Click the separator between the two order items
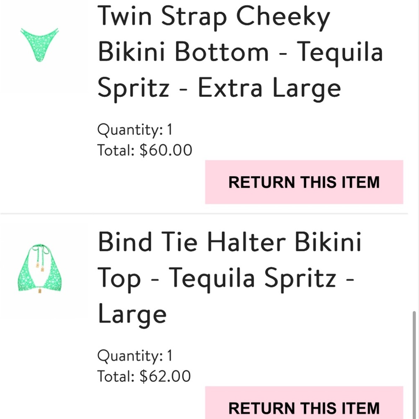 click(209, 215)
